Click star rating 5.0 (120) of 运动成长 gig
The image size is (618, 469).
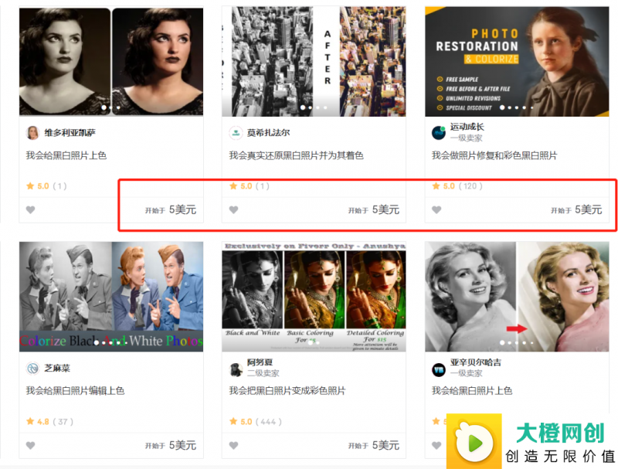pyautogui.click(x=457, y=186)
